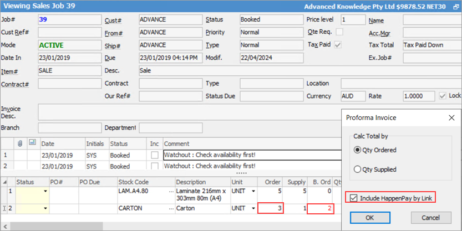Select the Qty Supplied radio option
The width and height of the screenshot is (462, 231).
(x=359, y=170)
